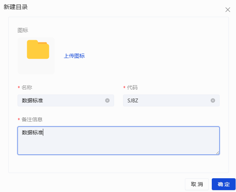
Task: Clear the 代码 field using its clear icon
Action: [213, 100]
